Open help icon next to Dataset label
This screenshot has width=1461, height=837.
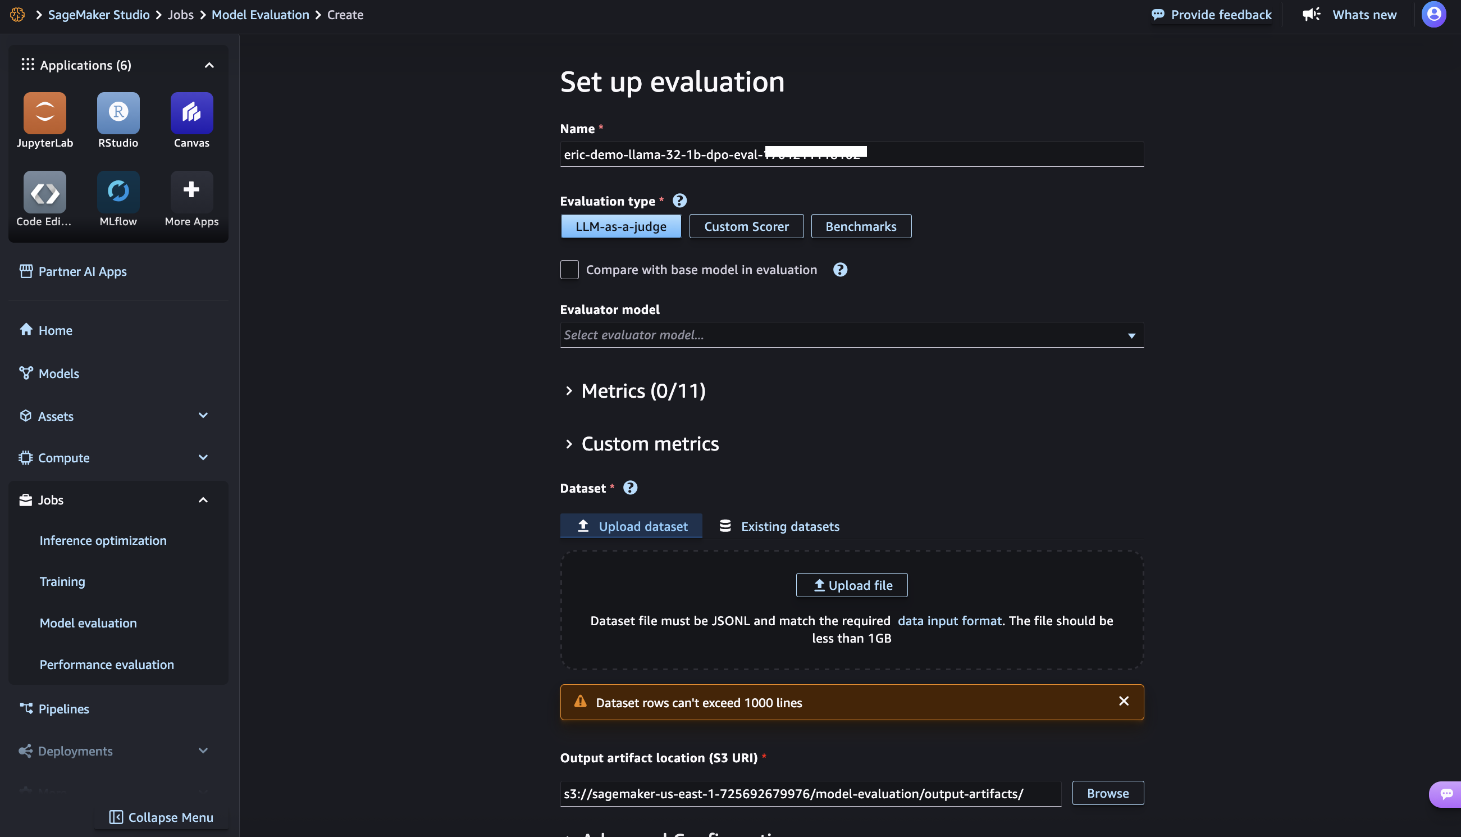coord(630,488)
